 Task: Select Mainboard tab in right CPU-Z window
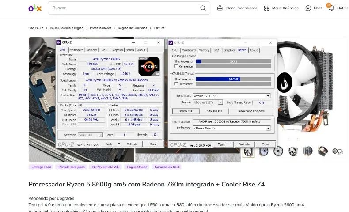click(189, 50)
